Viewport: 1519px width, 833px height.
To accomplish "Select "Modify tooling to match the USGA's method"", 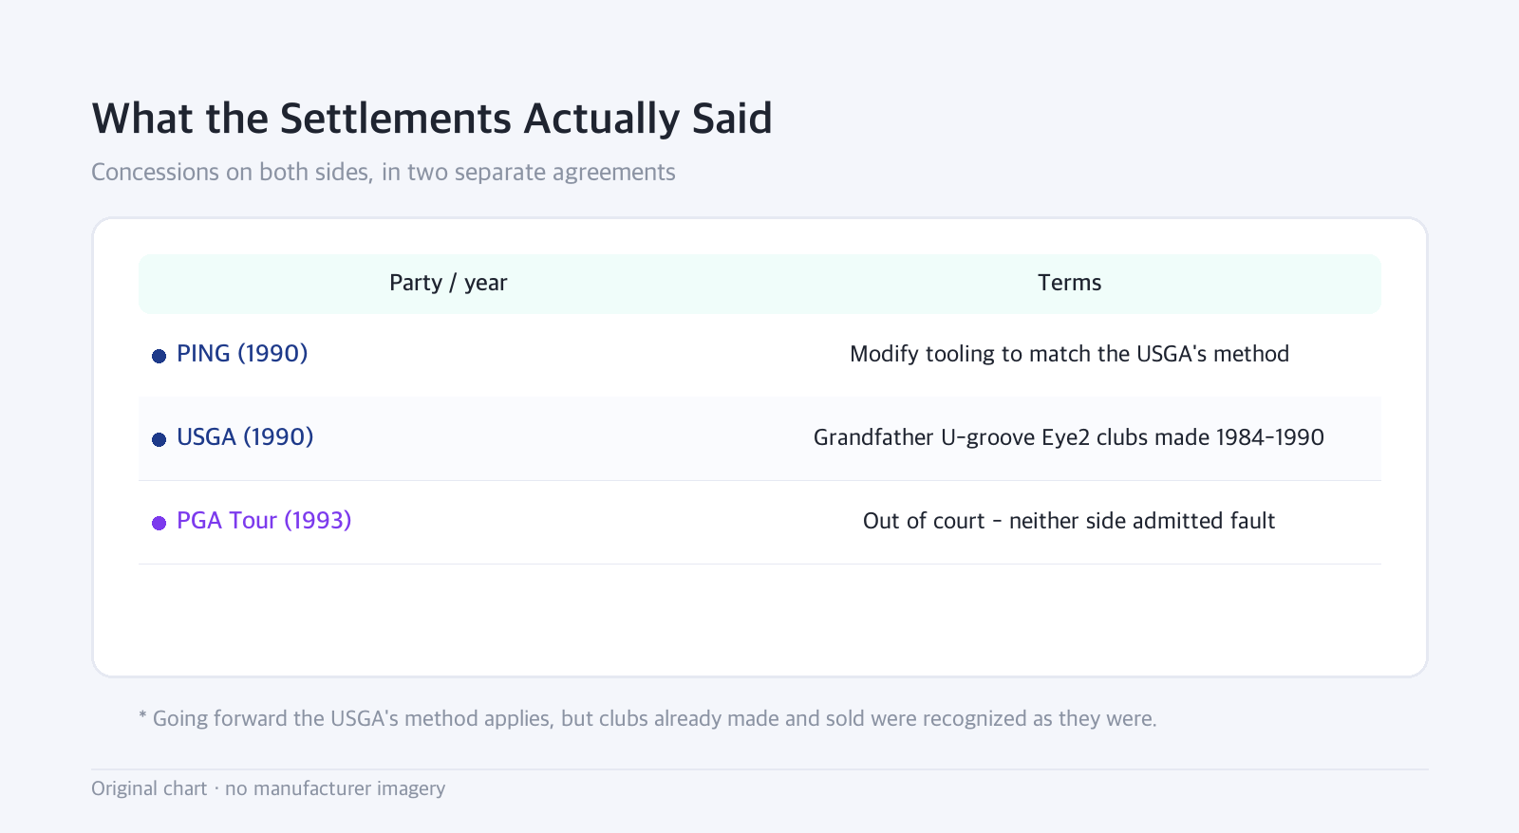I will tap(1069, 354).
